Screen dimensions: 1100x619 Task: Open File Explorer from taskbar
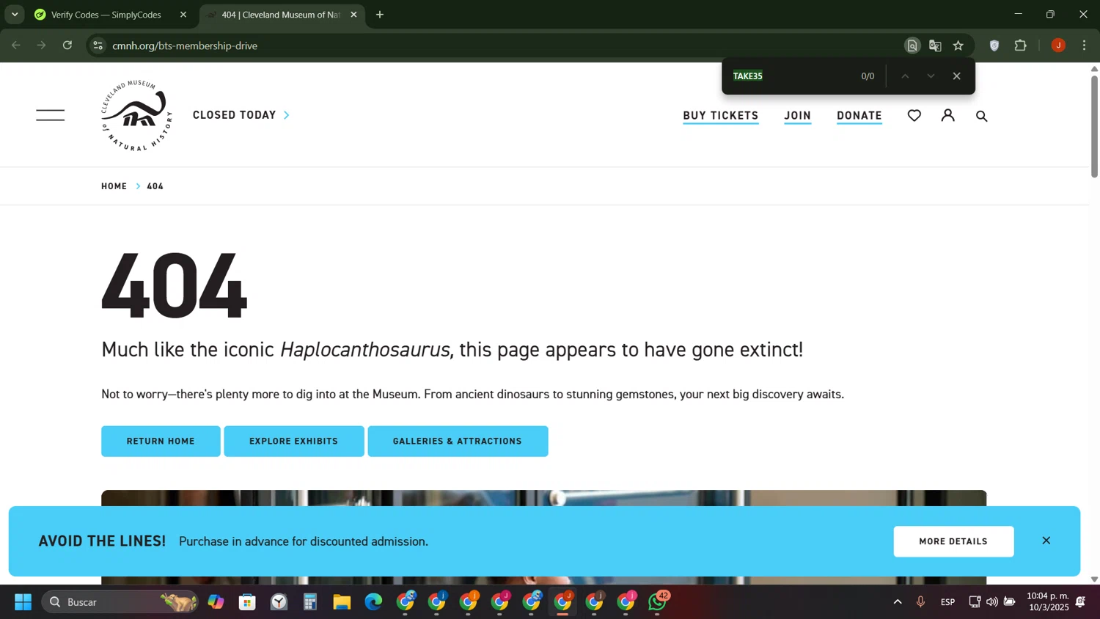pyautogui.click(x=342, y=602)
